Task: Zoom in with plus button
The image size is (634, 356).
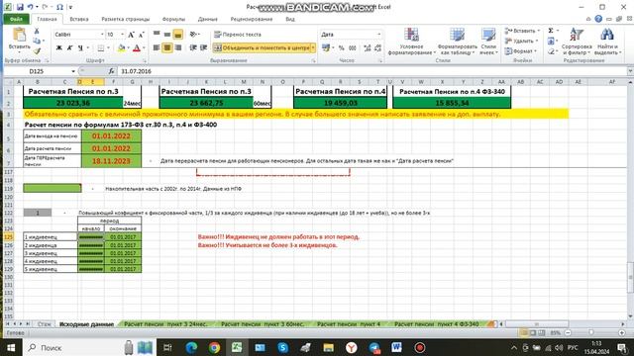Action: point(622,332)
